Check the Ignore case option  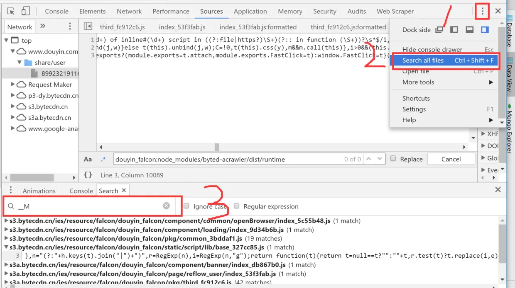point(186,206)
